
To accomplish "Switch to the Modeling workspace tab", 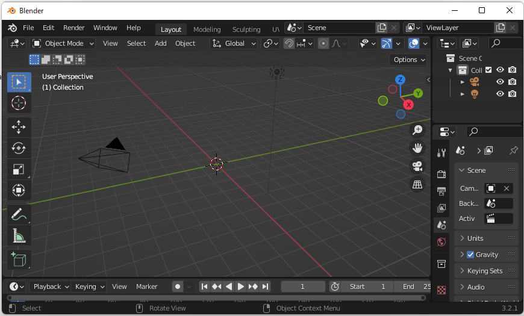I will click(207, 29).
